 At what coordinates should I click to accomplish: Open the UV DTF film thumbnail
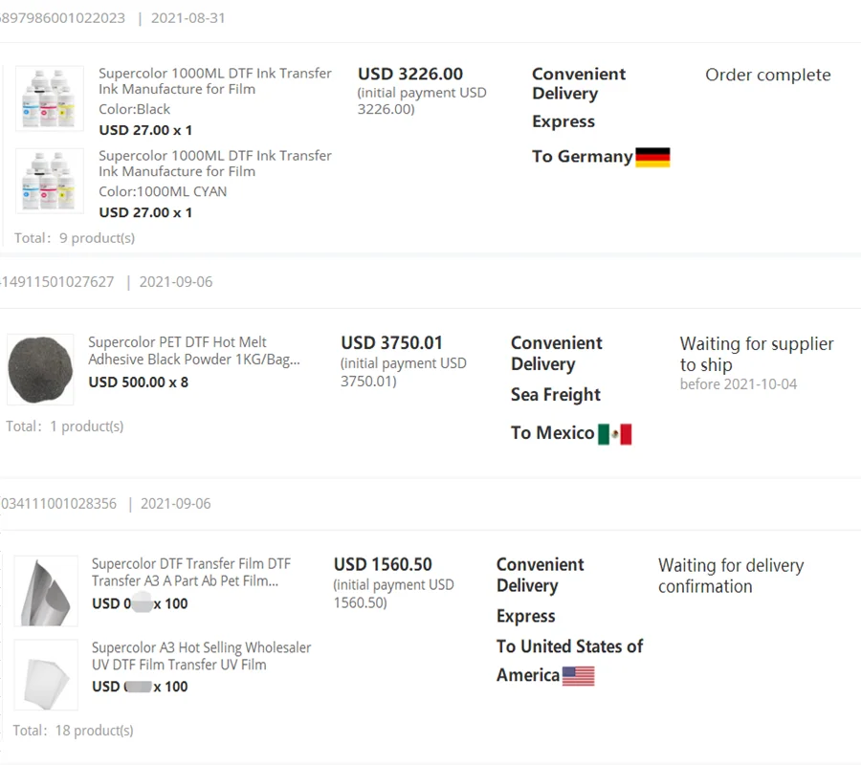pyautogui.click(x=46, y=674)
